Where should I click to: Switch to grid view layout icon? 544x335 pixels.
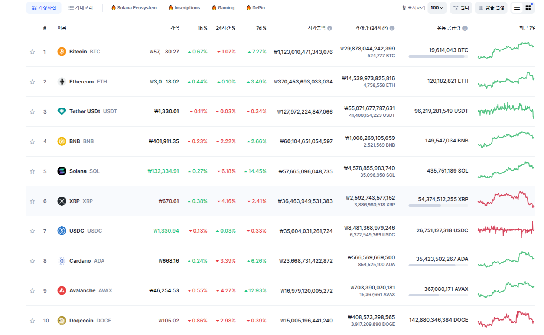(528, 8)
